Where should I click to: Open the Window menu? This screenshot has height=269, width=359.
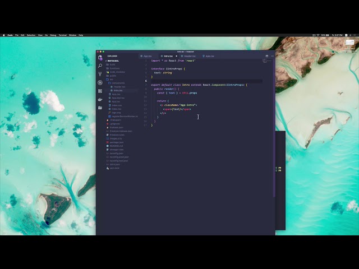coord(72,35)
